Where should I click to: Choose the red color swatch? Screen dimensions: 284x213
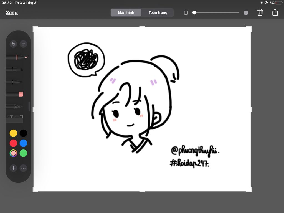[x=13, y=143]
